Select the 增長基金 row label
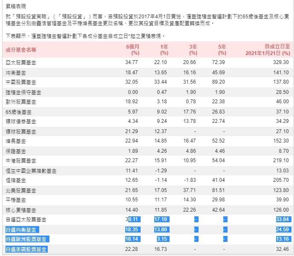 16,141
